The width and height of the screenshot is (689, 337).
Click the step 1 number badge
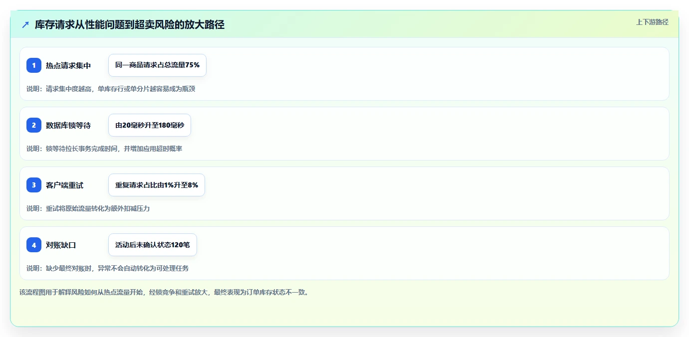pyautogui.click(x=34, y=65)
